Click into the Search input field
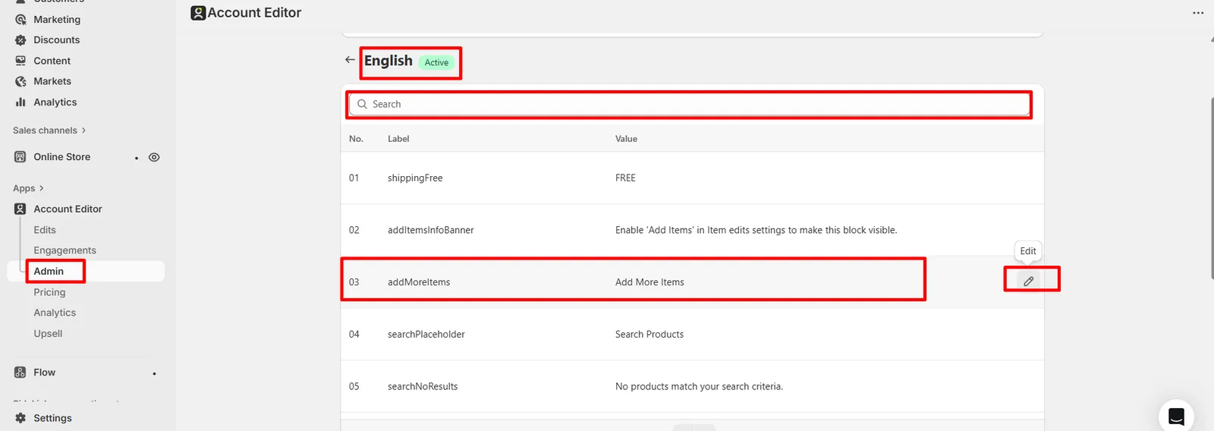The width and height of the screenshot is (1214, 431). point(689,104)
